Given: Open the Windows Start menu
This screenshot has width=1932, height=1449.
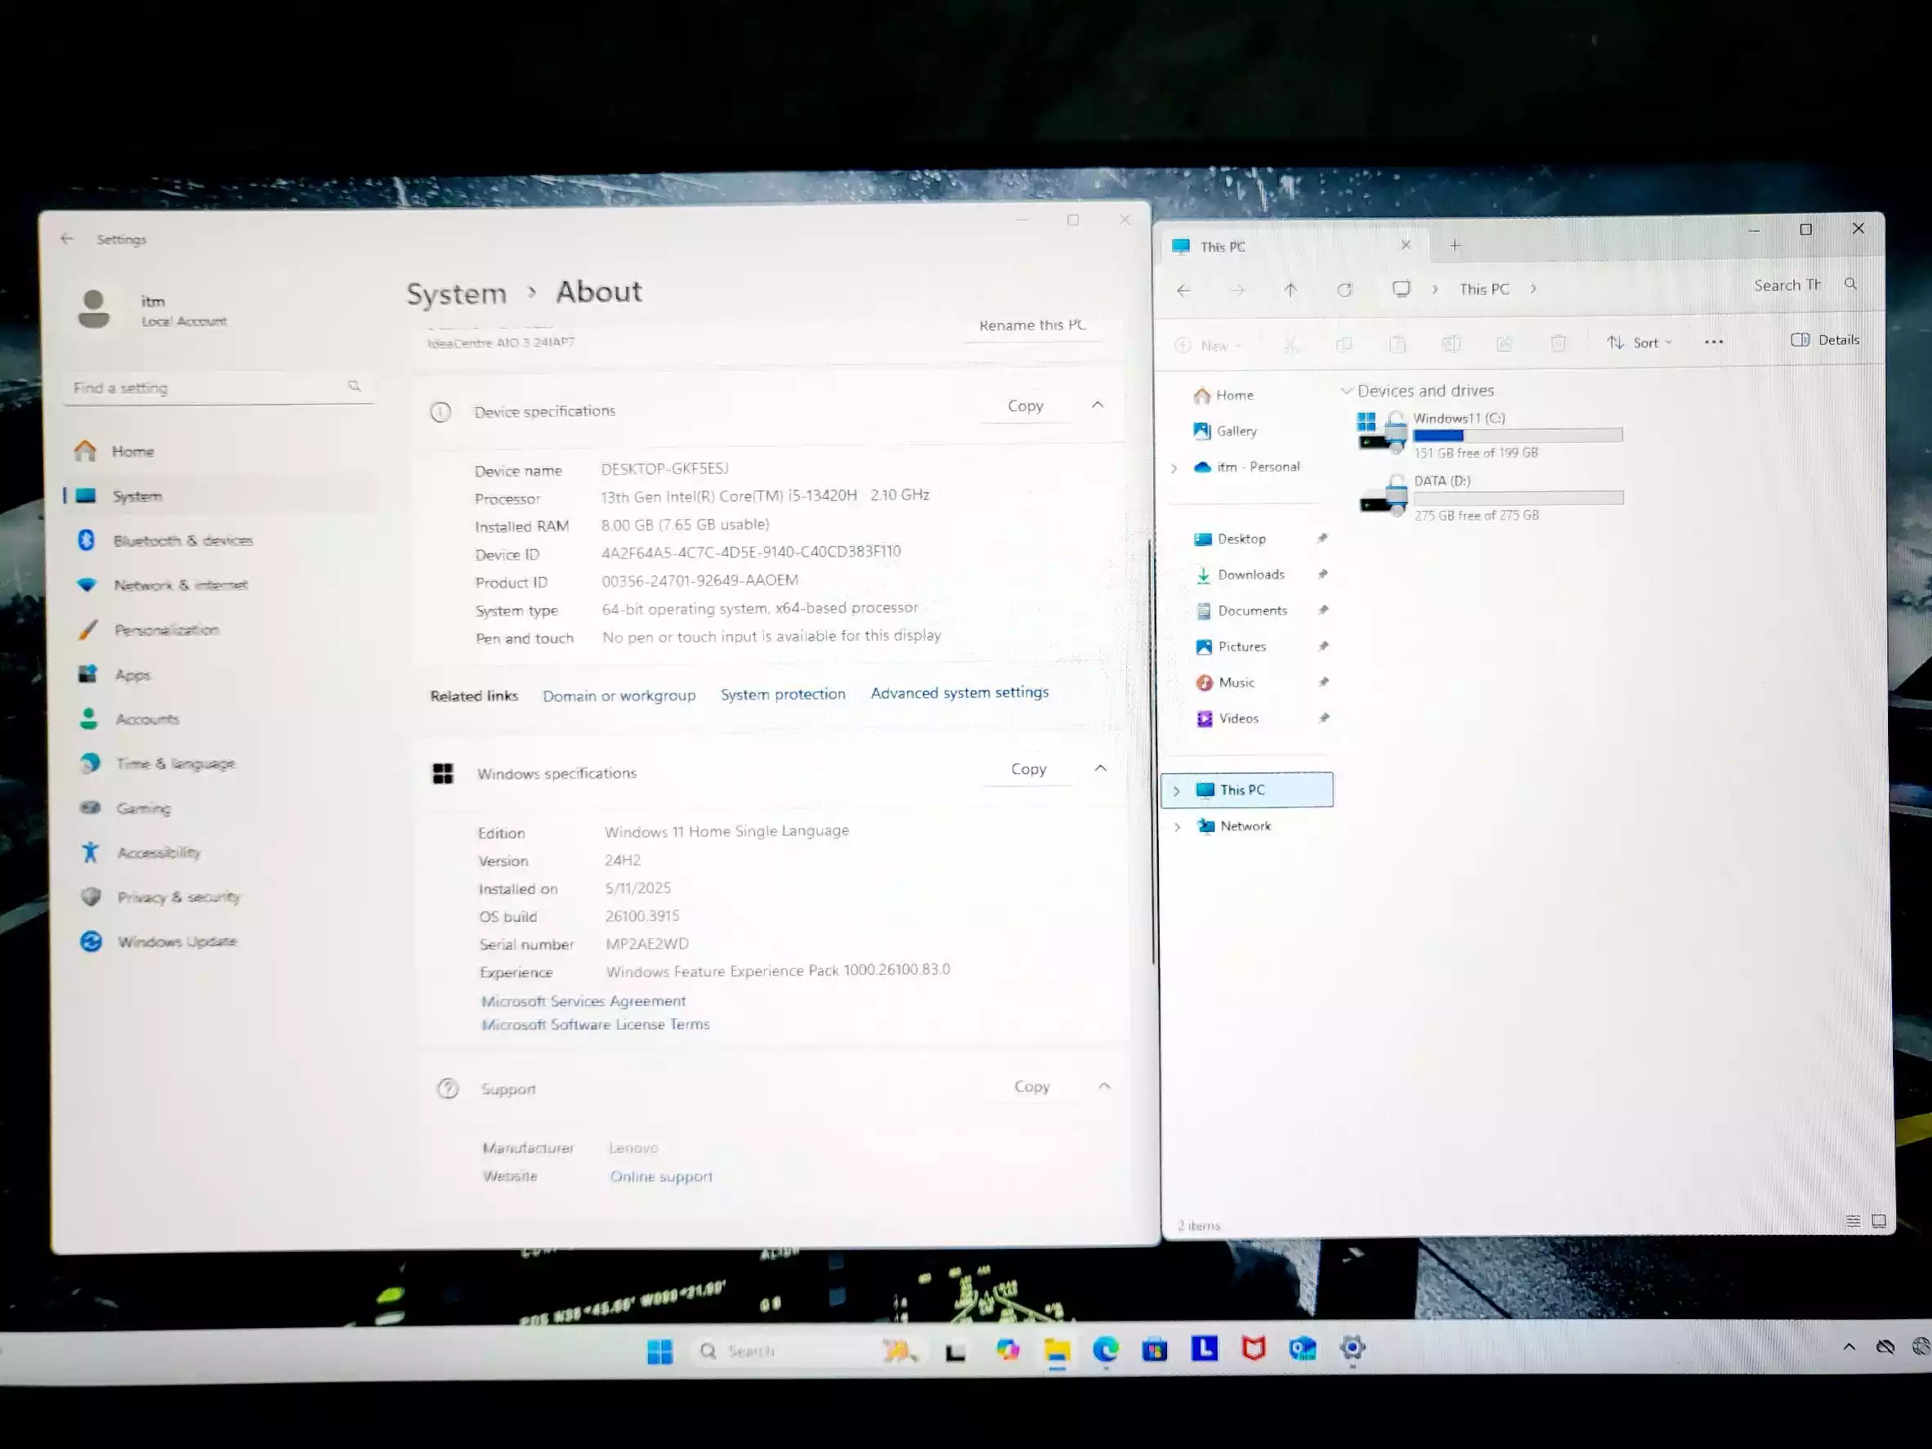Looking at the screenshot, I should 660,1350.
